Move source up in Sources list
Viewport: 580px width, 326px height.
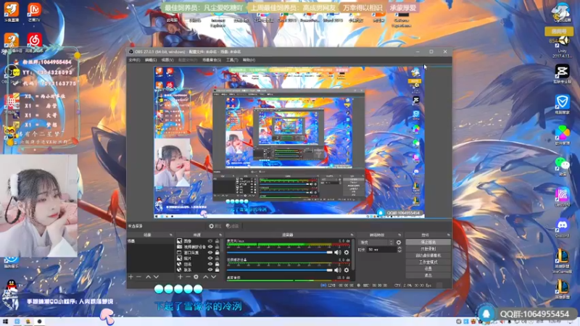[206, 277]
